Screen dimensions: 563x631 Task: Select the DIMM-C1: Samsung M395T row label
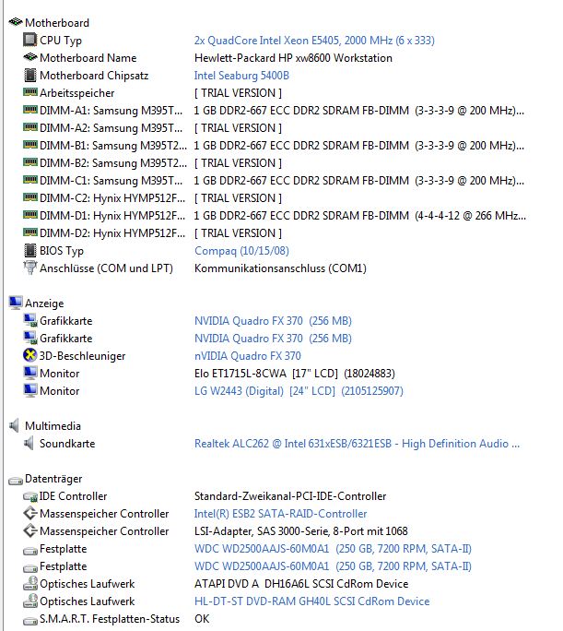tap(111, 181)
